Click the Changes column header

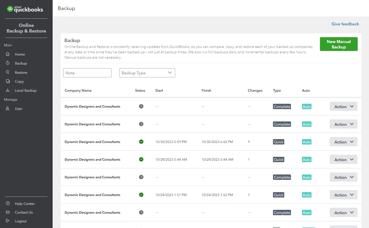[x=255, y=90]
